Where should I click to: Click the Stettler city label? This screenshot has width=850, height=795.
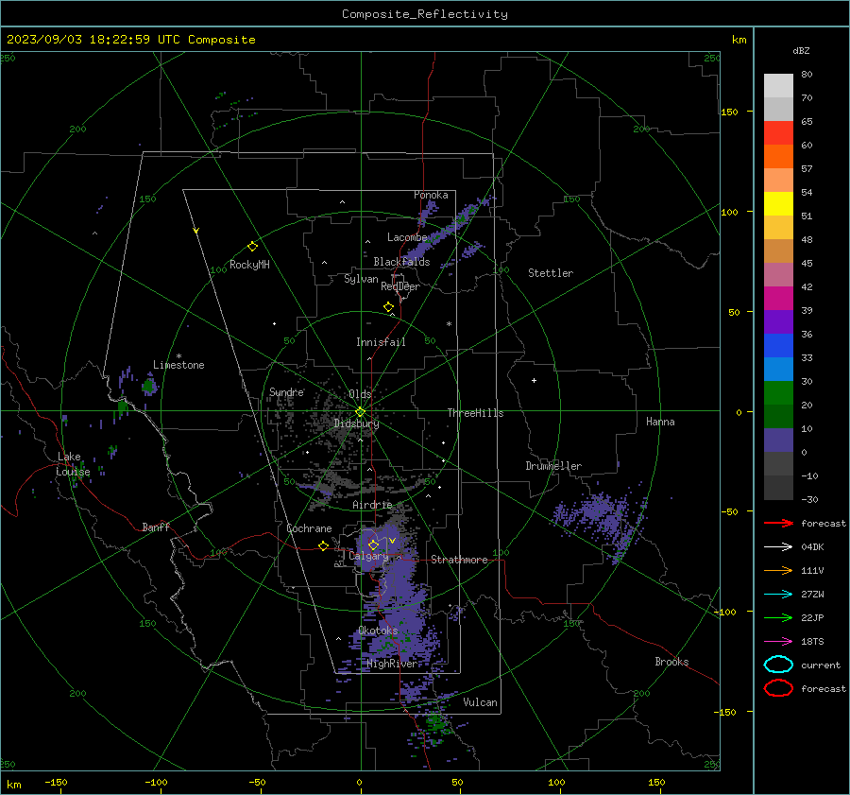[x=551, y=273]
